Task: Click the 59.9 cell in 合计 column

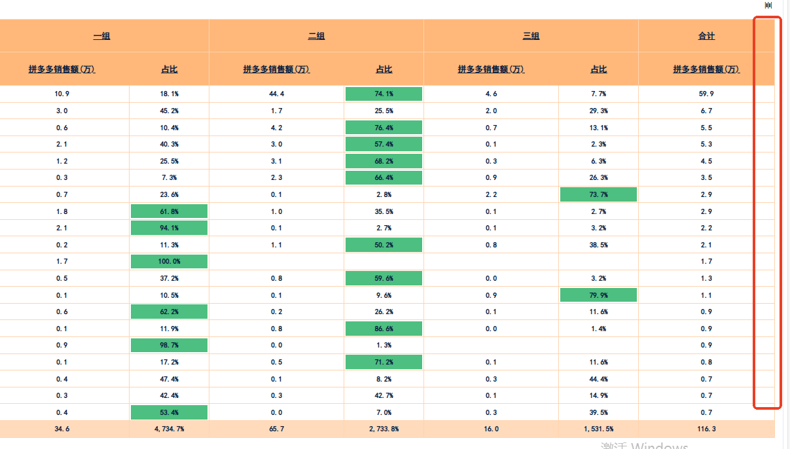Action: click(x=706, y=94)
